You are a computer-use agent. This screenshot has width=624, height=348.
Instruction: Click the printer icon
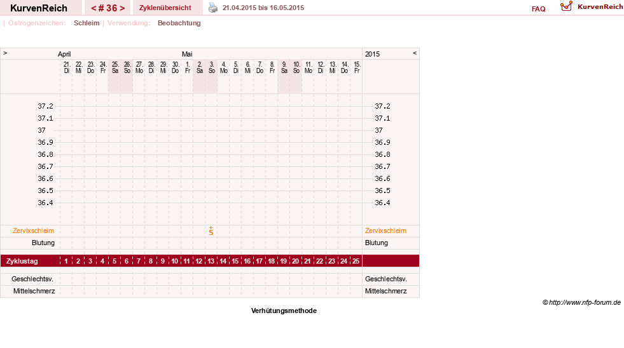coord(213,8)
